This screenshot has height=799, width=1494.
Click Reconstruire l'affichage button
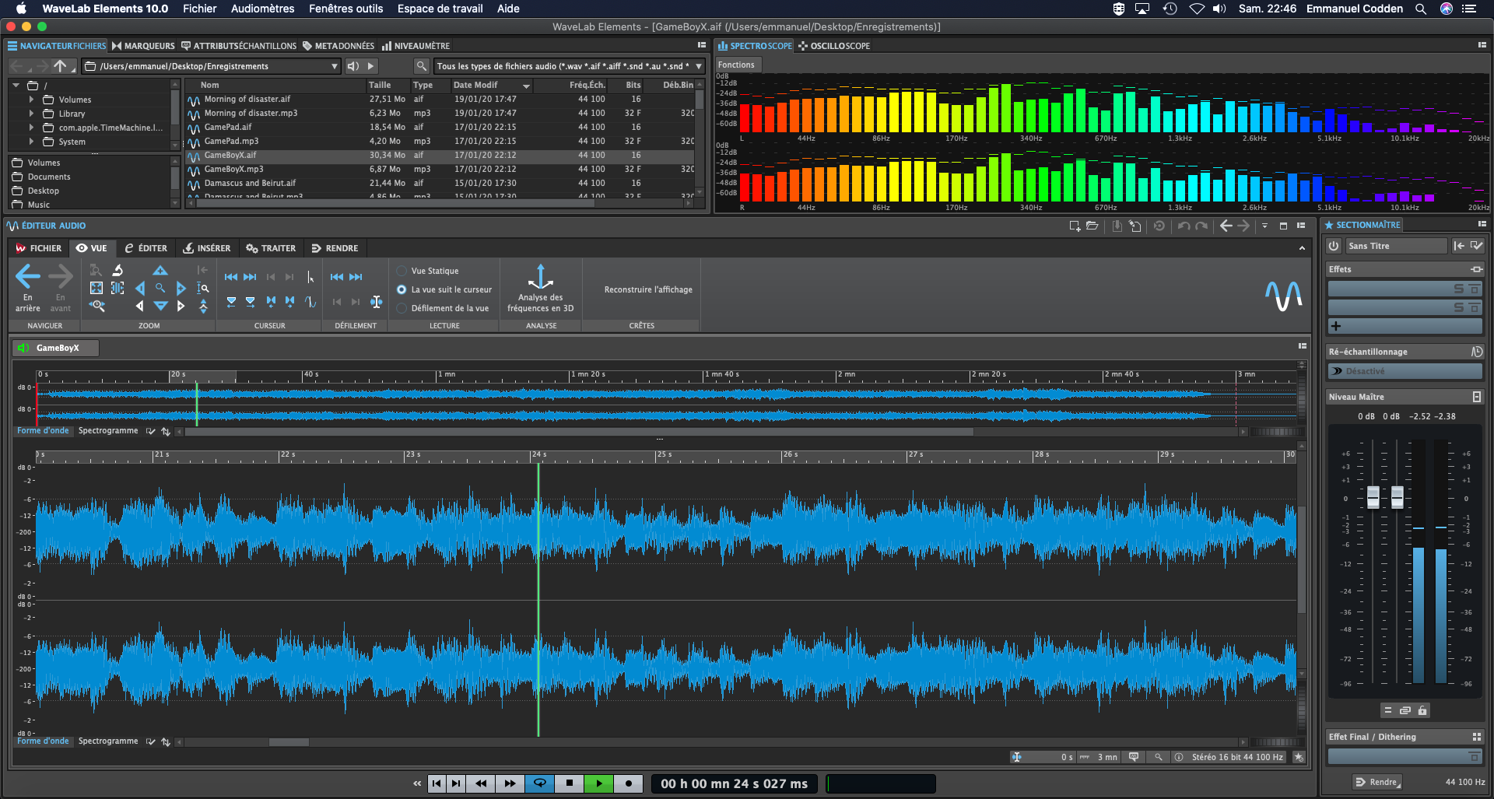(x=648, y=289)
